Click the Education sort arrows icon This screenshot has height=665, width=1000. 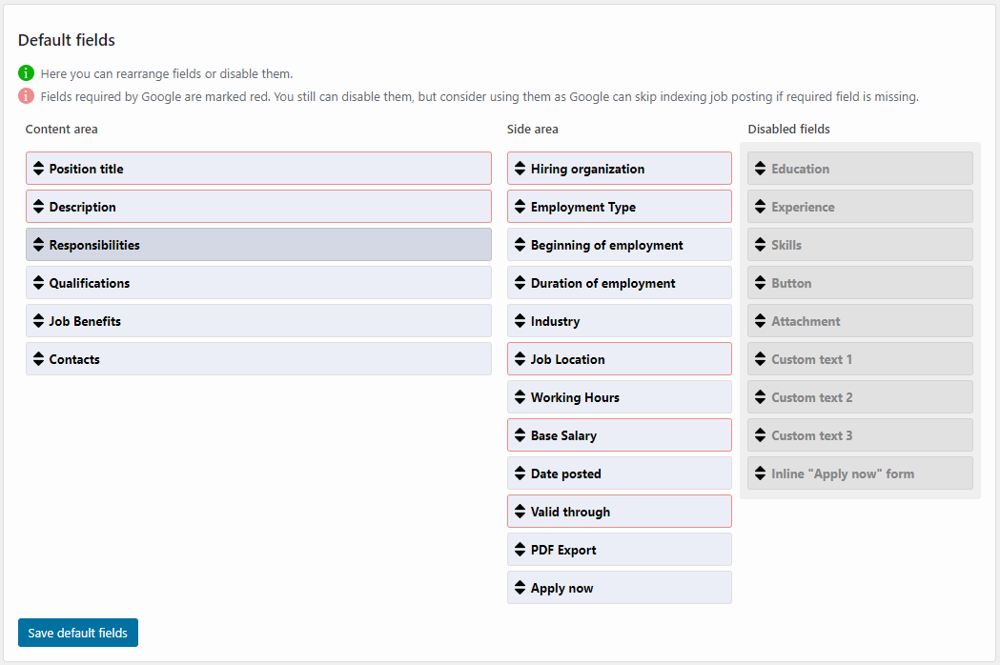click(x=760, y=169)
